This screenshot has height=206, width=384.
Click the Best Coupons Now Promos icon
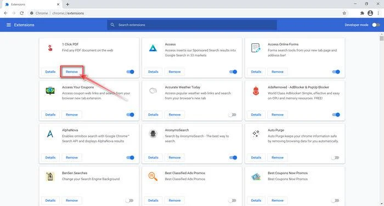pos(256,176)
